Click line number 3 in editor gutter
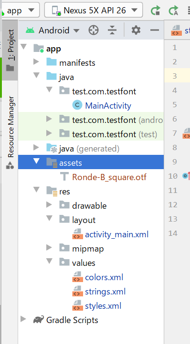Screen dimensions: 190x344 [x=175, y=76]
